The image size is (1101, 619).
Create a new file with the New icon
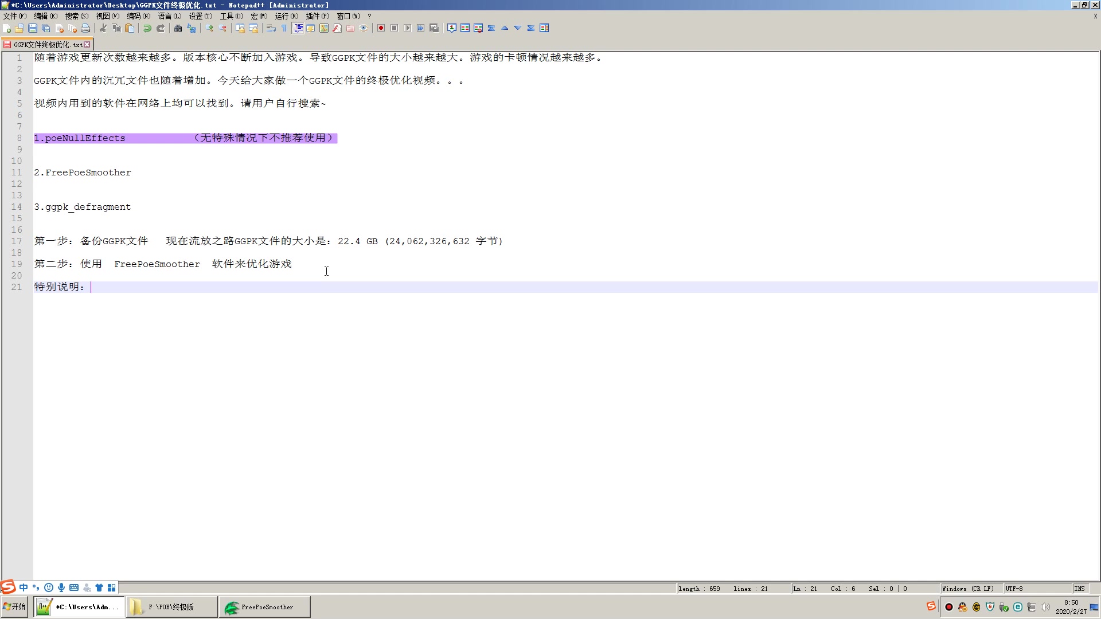click(7, 28)
